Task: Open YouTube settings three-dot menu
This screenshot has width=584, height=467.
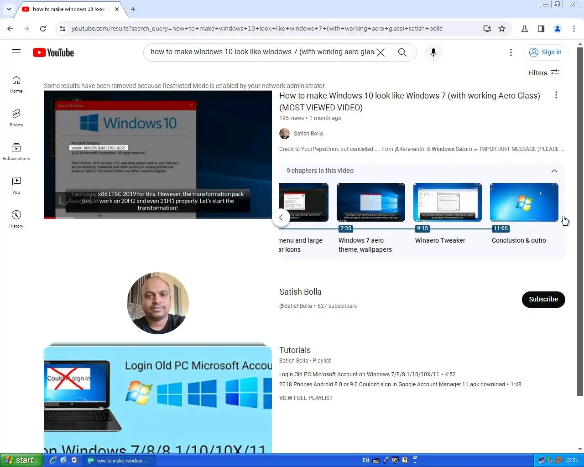Action: coord(511,52)
